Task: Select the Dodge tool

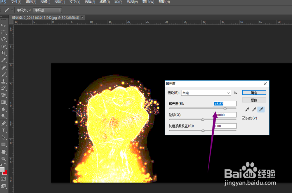Action: [3, 116]
